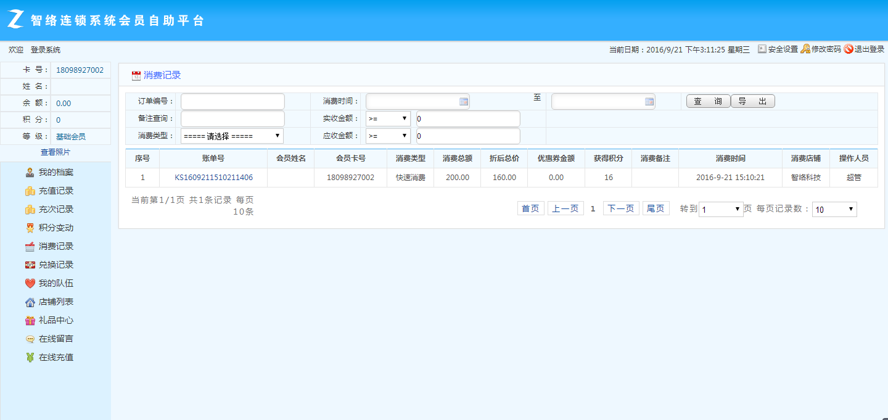
Task: Open 礼品中心 in the sidebar menu
Action: point(56,320)
